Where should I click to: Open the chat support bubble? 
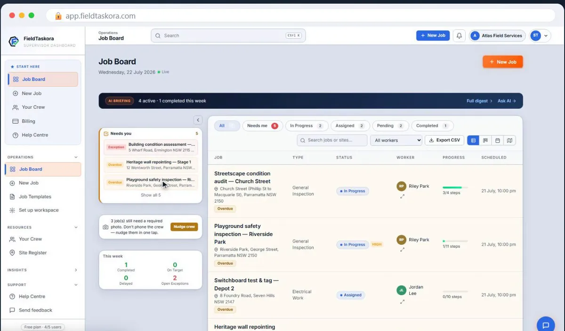[x=546, y=325]
